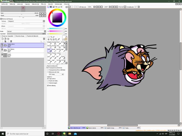
Task: Create a new layer folder
Action: pyautogui.click(x=8, y=39)
